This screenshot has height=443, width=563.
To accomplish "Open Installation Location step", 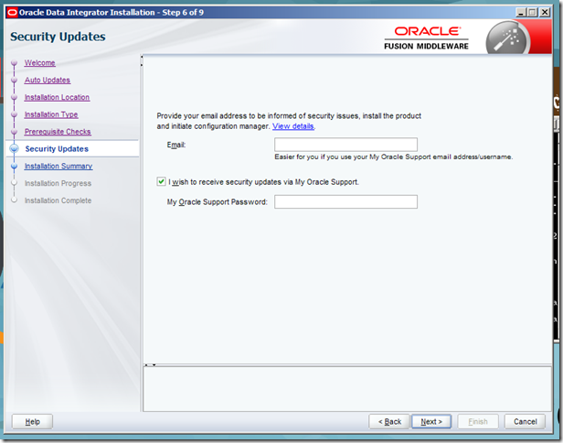I will 57,97.
